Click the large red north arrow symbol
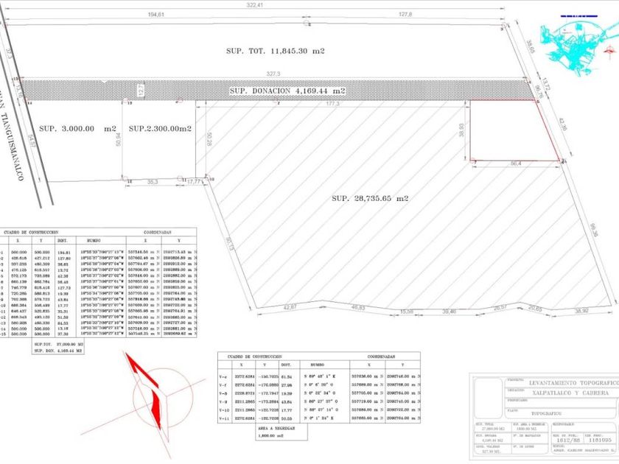The width and height of the screenshot is (619, 464). (144, 390)
